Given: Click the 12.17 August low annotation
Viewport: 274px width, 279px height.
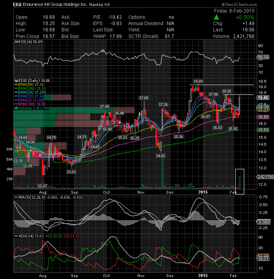Looking at the screenshot, I should [x=42, y=186].
